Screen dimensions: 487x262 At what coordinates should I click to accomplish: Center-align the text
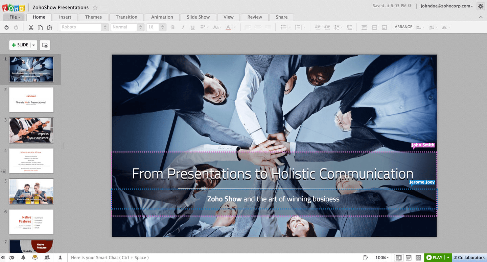click(x=258, y=27)
